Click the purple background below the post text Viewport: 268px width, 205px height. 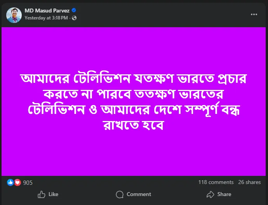coord(134,156)
